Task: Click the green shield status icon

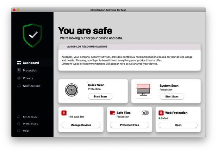Action: [32, 36]
